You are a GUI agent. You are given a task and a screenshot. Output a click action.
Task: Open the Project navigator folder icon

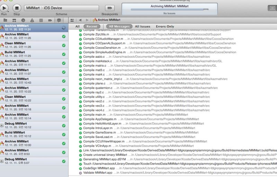5,20
